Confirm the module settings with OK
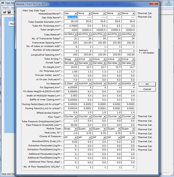 pyautogui.click(x=147, y=84)
